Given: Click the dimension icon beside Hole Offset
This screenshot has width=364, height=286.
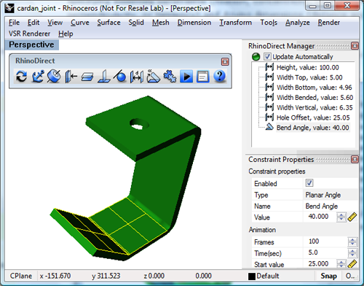Looking at the screenshot, I should (x=269, y=117).
